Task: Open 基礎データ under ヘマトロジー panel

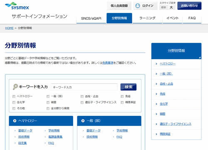Action: (x=25, y=130)
